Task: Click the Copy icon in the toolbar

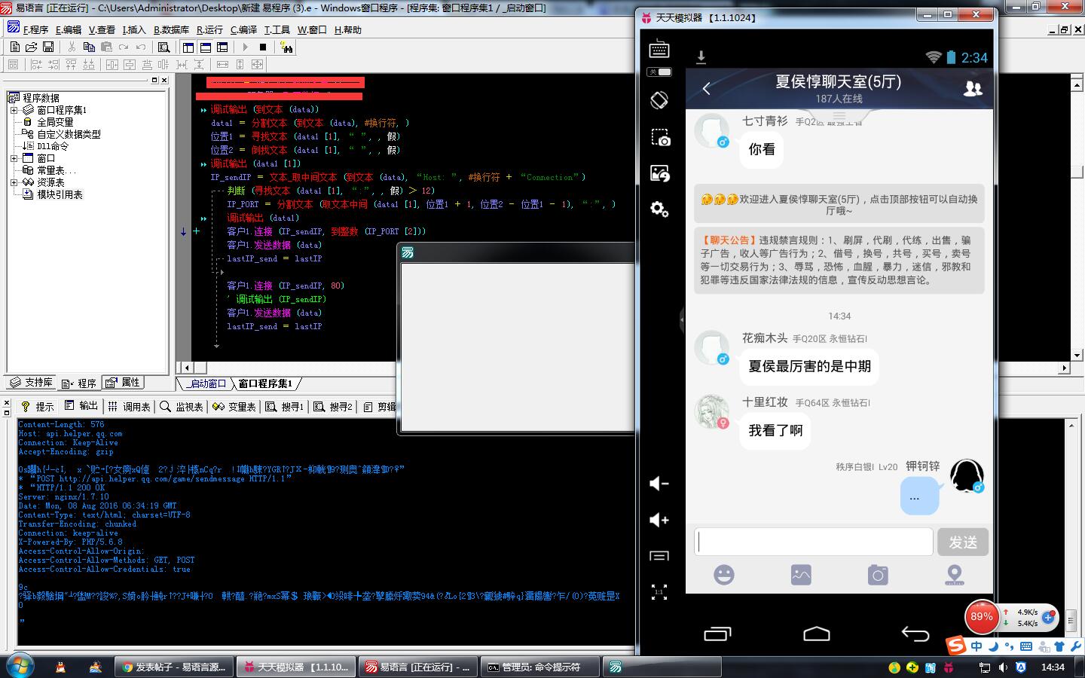Action: [x=88, y=47]
